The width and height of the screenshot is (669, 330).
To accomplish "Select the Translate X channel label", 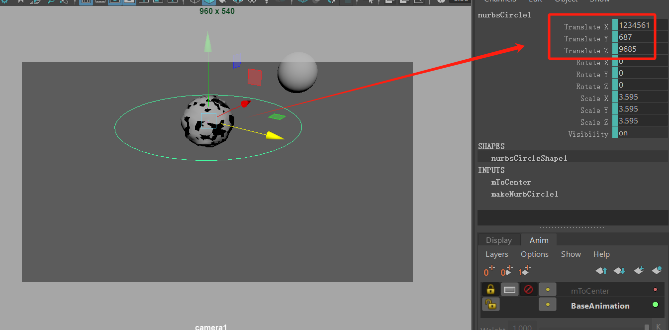I will coord(586,27).
